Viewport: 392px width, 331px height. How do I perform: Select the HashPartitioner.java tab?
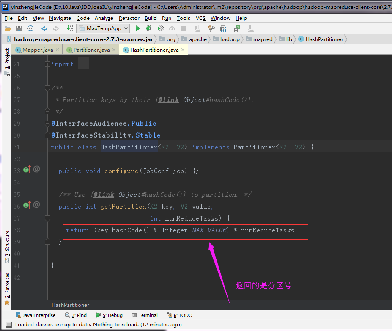pos(154,50)
